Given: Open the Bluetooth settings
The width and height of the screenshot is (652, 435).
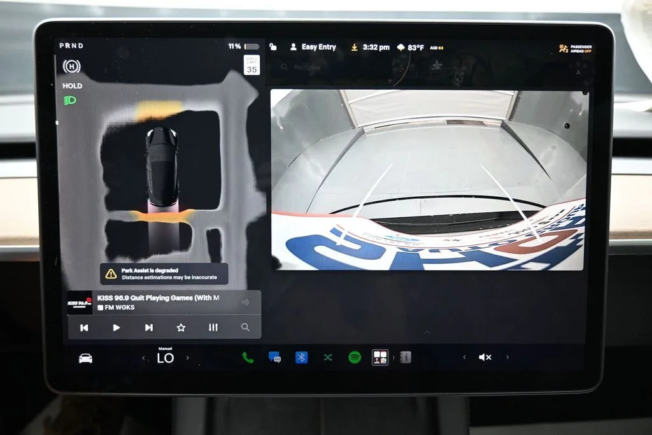Looking at the screenshot, I should pyautogui.click(x=301, y=357).
